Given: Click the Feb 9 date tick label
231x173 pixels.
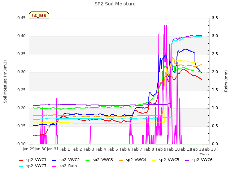Looking at the screenshot, I should click(x=161, y=149).
